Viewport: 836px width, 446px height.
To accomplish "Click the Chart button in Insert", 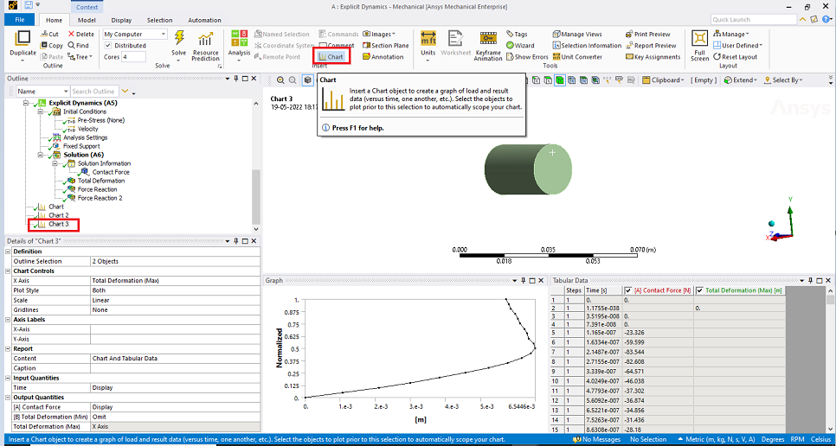I will click(331, 56).
